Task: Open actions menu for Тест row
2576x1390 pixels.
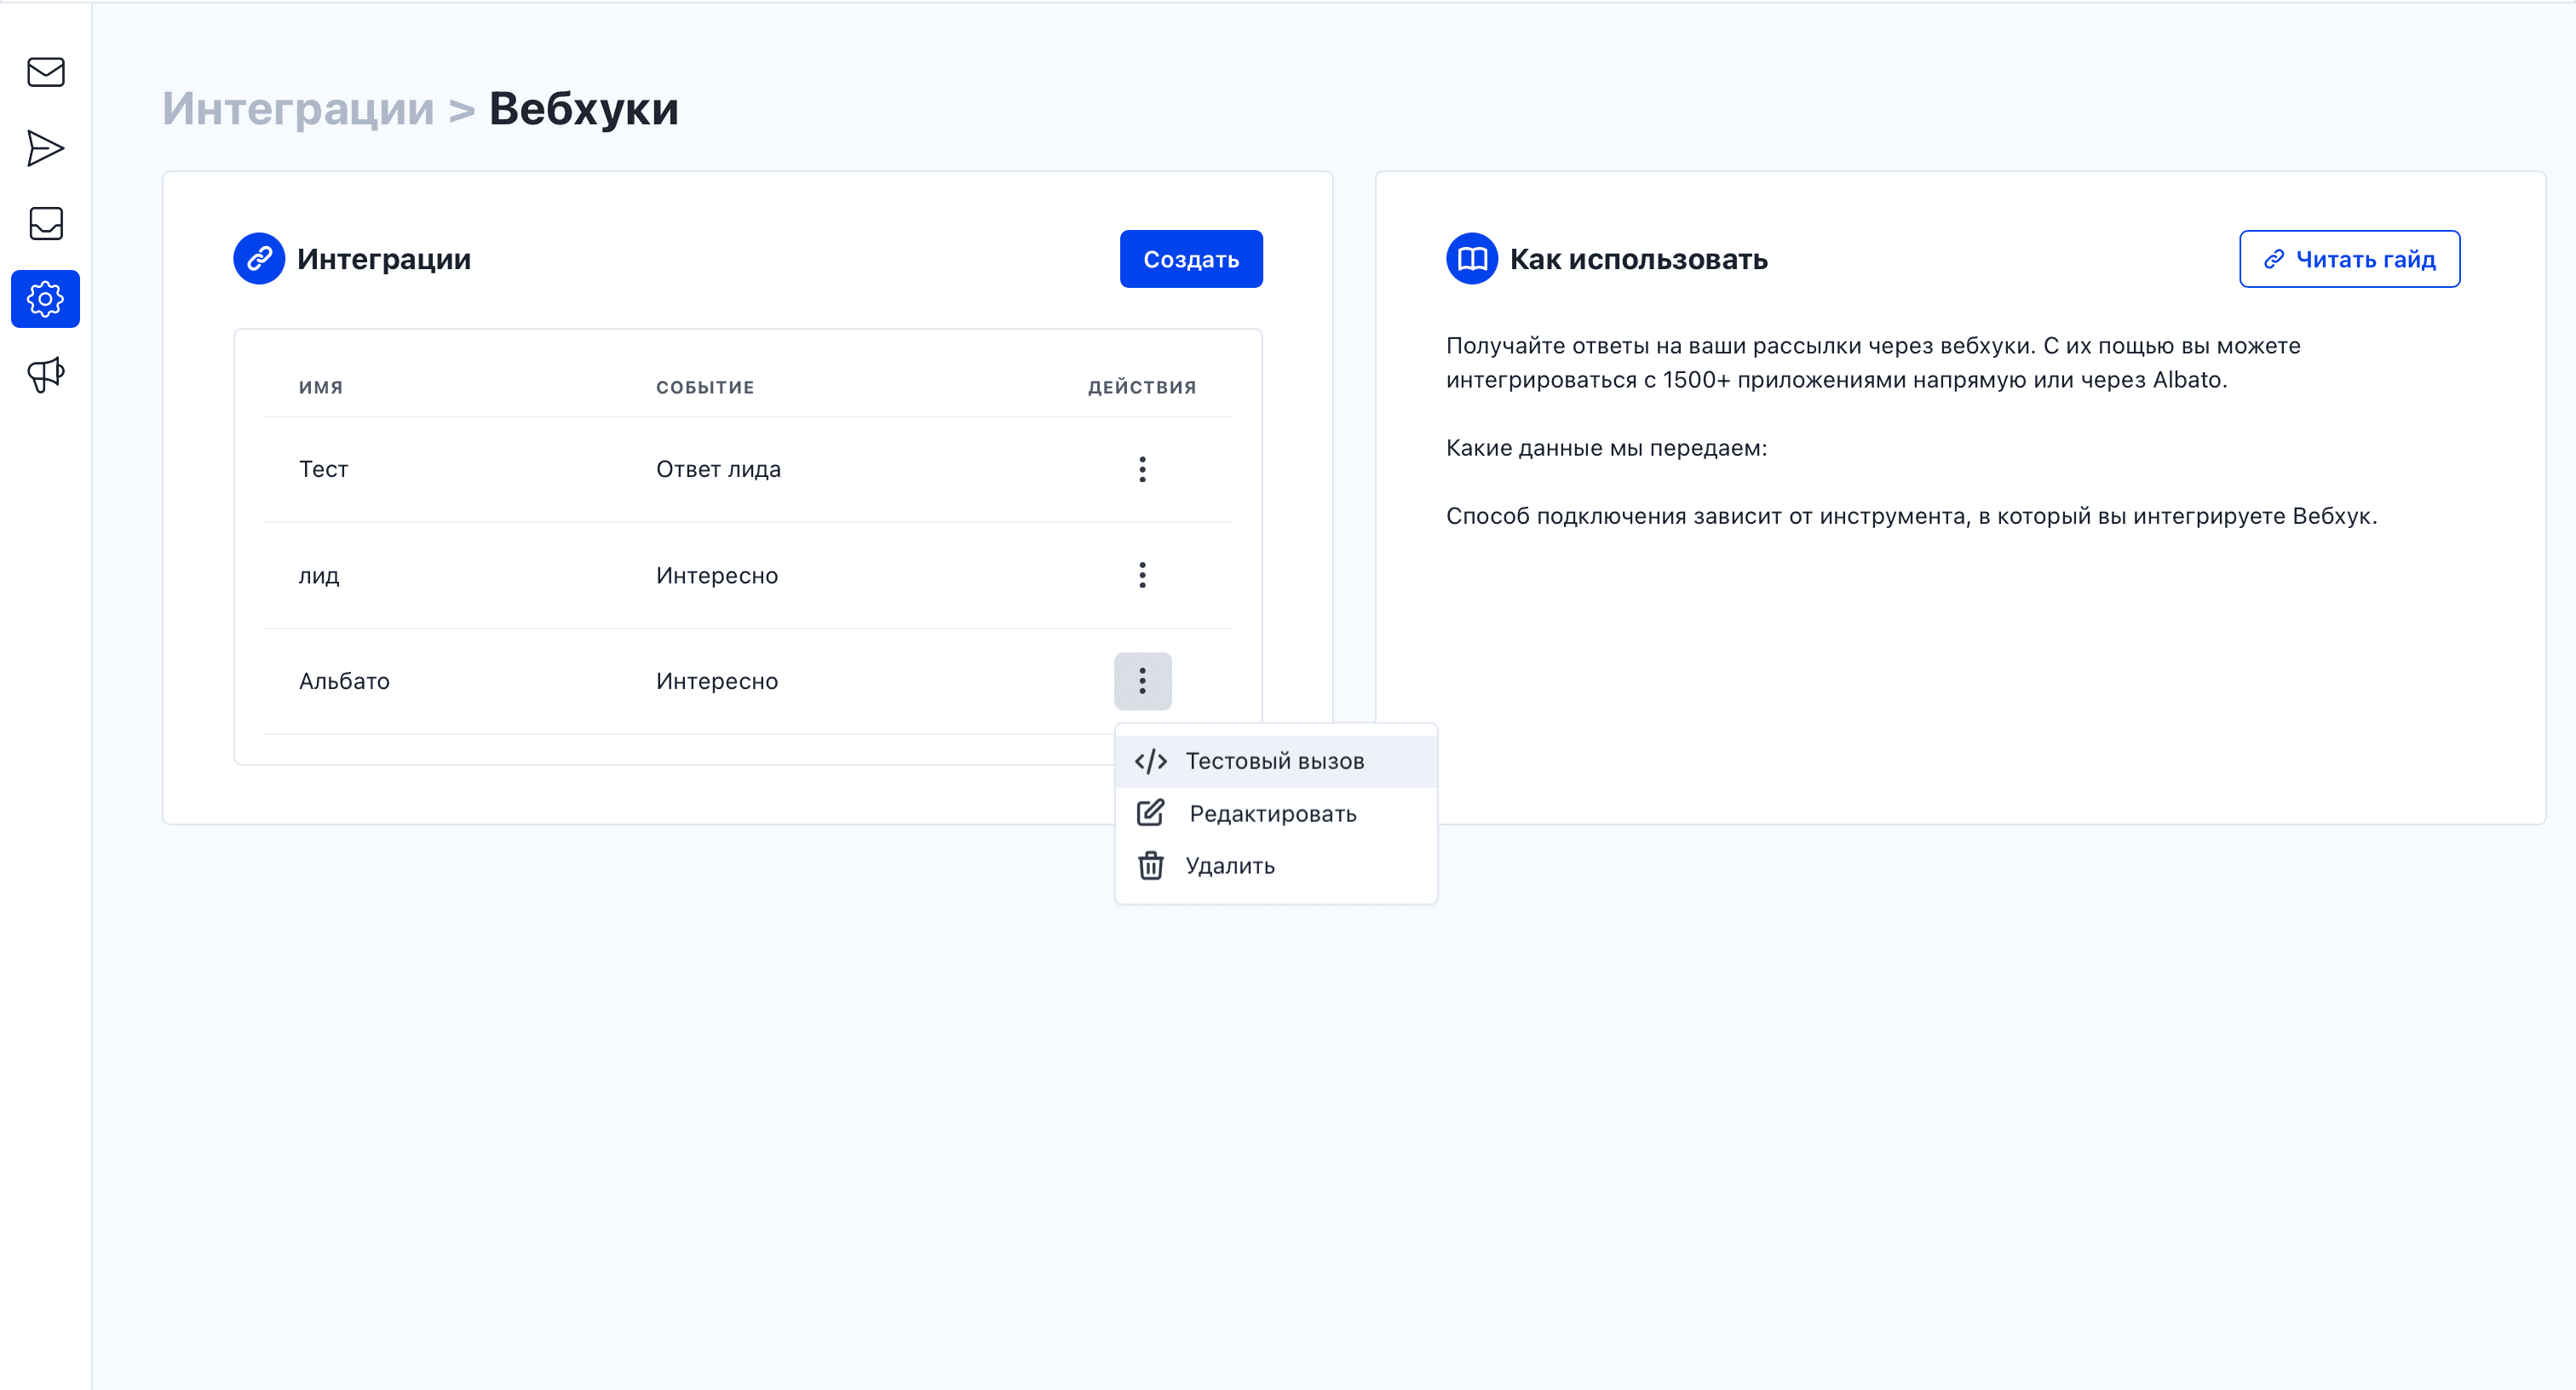Action: tap(1142, 469)
